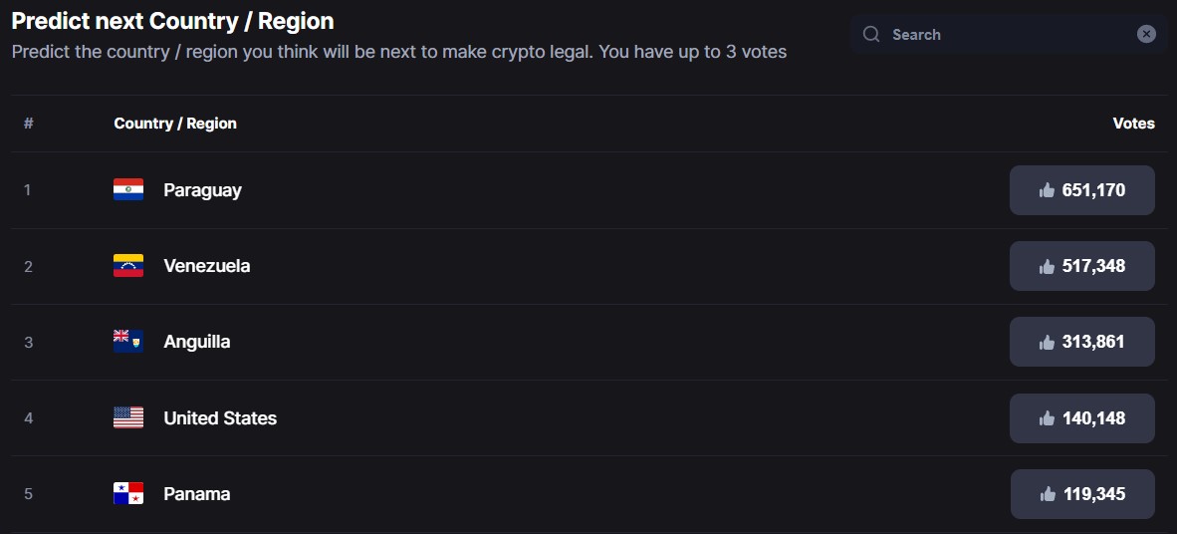
Task: Click the Anguilla flag icon
Action: [x=128, y=342]
